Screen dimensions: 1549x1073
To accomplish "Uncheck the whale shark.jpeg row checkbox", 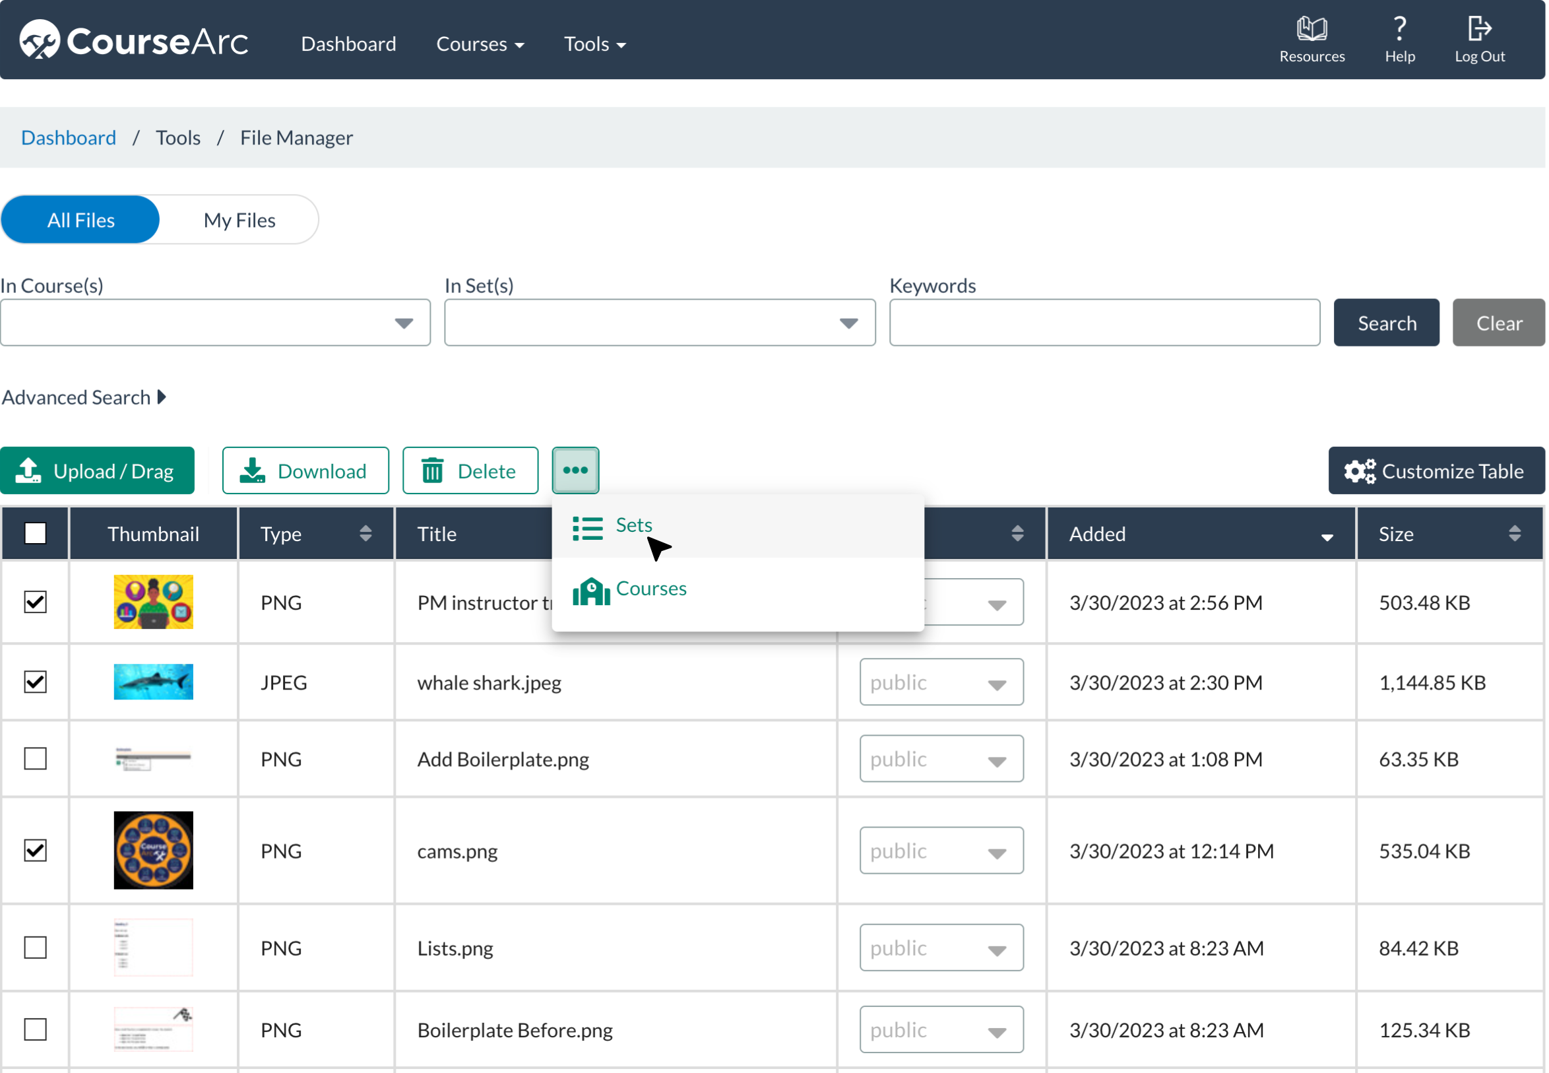I will [35, 682].
